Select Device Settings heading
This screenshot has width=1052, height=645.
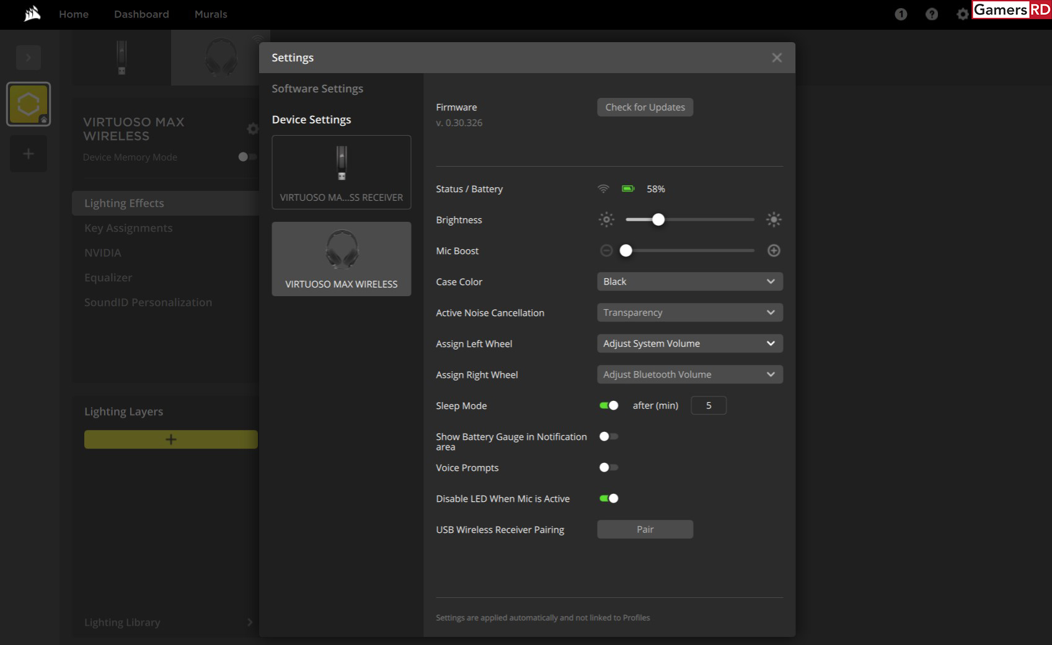tap(311, 120)
